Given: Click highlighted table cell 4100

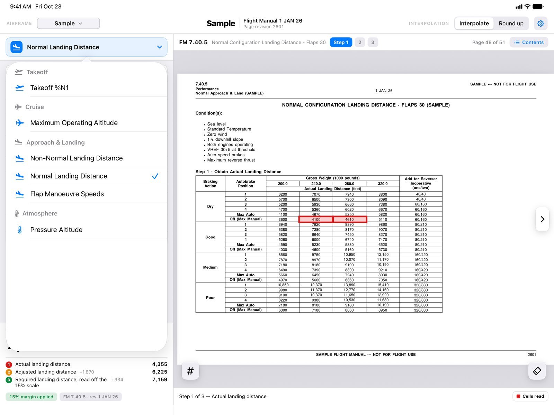Looking at the screenshot, I should pyautogui.click(x=316, y=219).
